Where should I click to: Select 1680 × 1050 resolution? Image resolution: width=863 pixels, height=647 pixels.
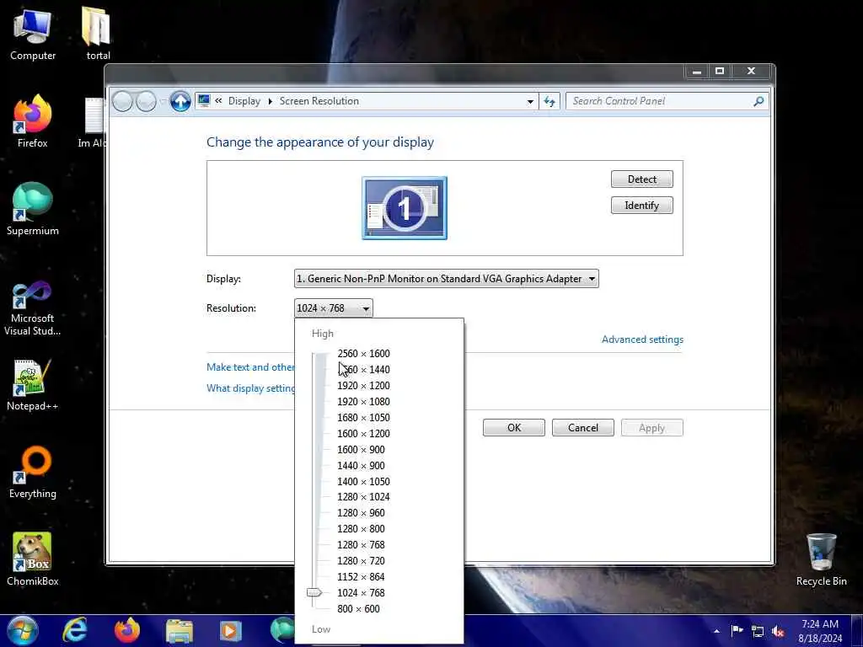pos(363,417)
